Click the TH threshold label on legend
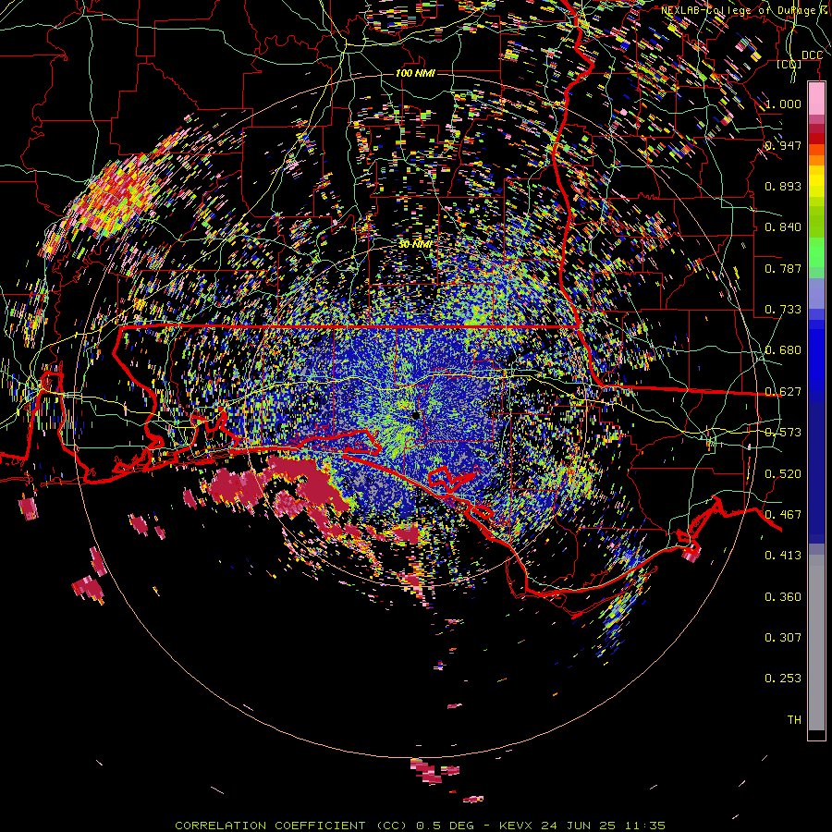The height and width of the screenshot is (832, 832). point(794,720)
